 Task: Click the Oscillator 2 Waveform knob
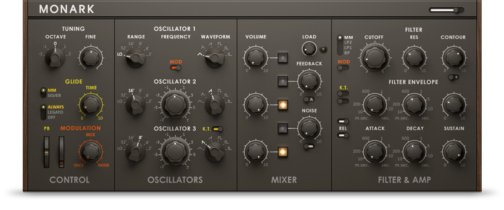pyautogui.click(x=214, y=105)
